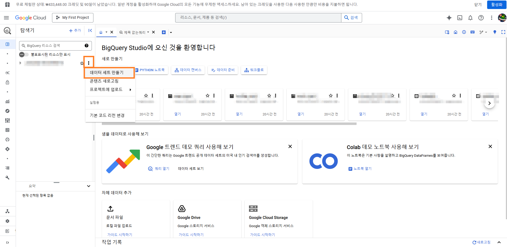Click the BigQuery logo icon in sidebar
Viewport: 507px width, 247px height.
7,31
